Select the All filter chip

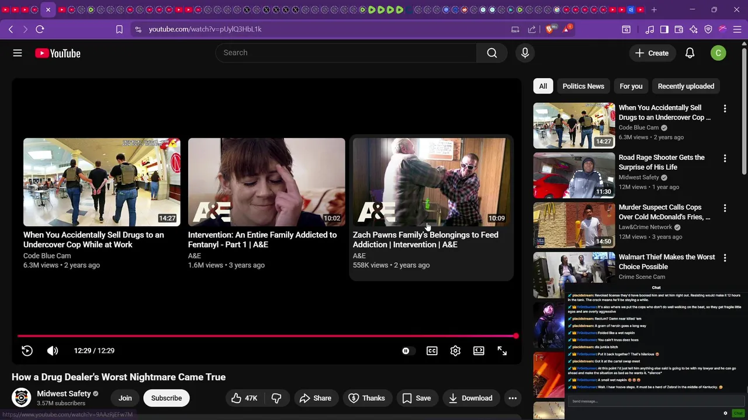(x=543, y=86)
